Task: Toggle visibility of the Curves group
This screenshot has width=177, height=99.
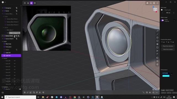Action: (x=17, y=11)
